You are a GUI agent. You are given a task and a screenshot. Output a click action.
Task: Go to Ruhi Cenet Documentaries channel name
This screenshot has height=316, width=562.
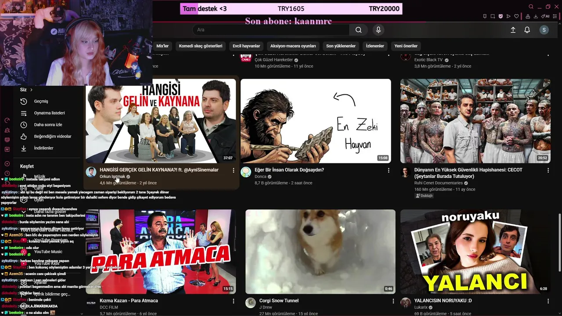(x=438, y=183)
